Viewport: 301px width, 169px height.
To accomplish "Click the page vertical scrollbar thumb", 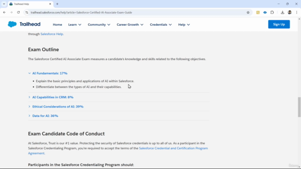I will coord(299,107).
